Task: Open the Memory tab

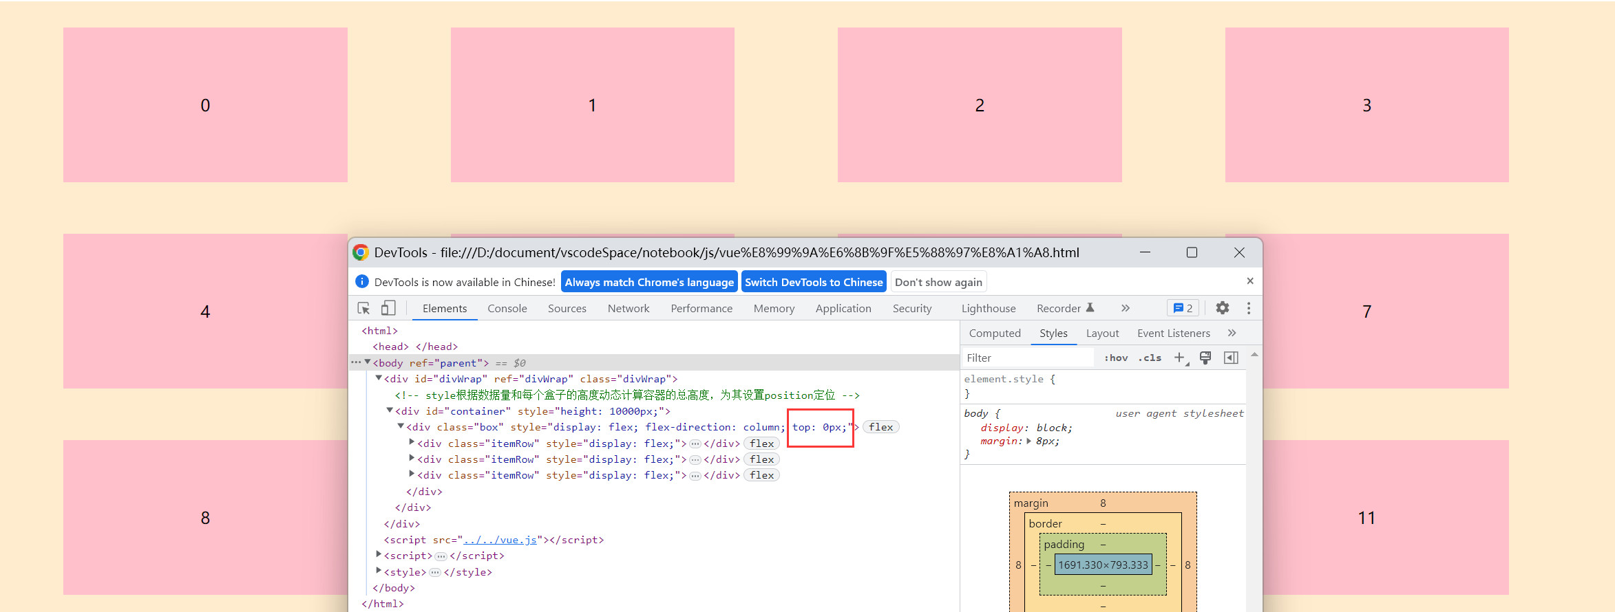Action: (774, 308)
